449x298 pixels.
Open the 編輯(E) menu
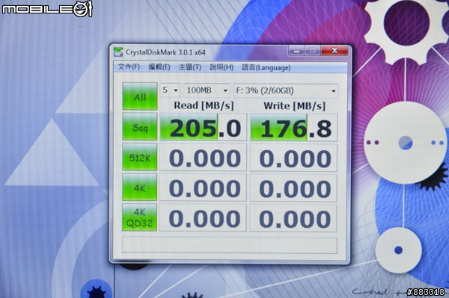pos(159,67)
